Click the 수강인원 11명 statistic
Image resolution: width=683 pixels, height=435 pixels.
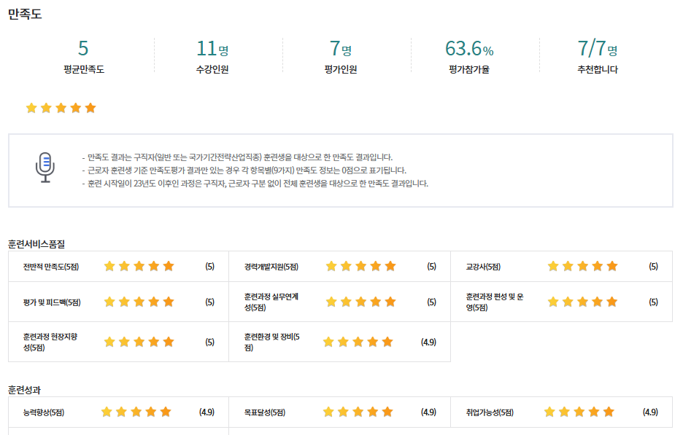[212, 49]
